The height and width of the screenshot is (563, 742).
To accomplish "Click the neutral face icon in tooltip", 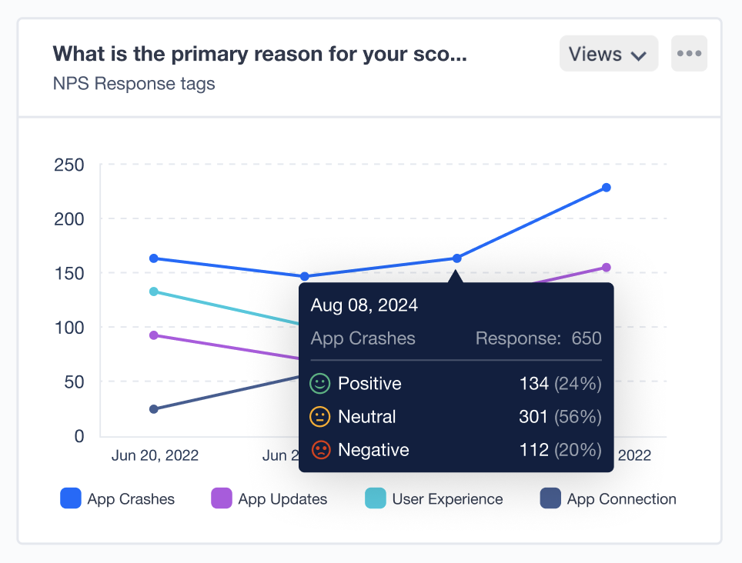I will (x=320, y=417).
